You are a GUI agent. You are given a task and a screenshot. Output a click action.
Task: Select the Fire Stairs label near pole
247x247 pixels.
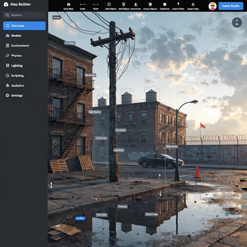(x=121, y=130)
